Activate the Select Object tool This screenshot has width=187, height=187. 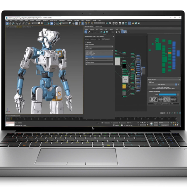[39, 23]
